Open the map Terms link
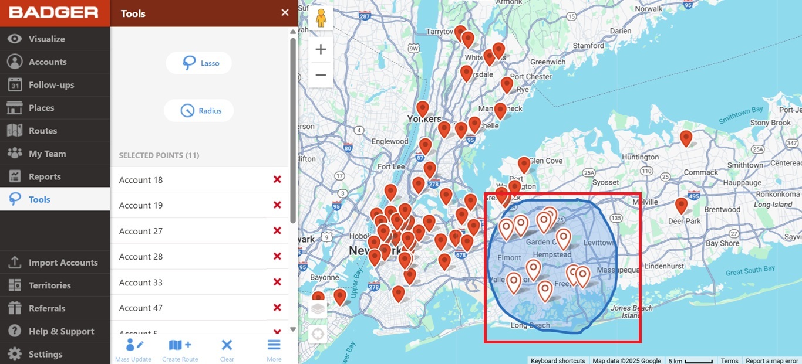The height and width of the screenshot is (364, 802). point(730,360)
